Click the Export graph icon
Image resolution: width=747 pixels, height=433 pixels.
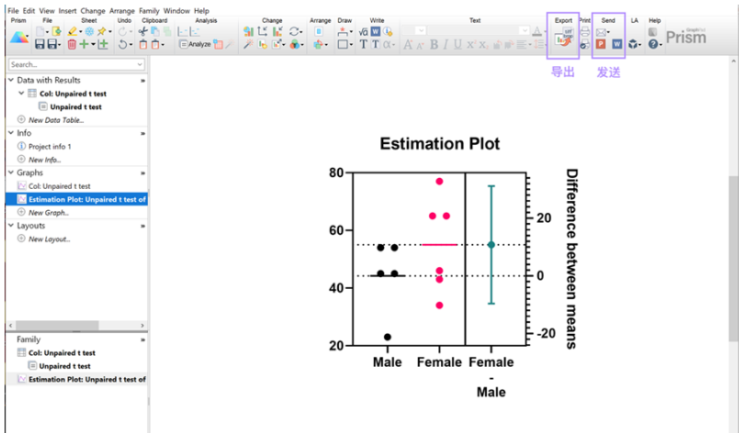(563, 38)
